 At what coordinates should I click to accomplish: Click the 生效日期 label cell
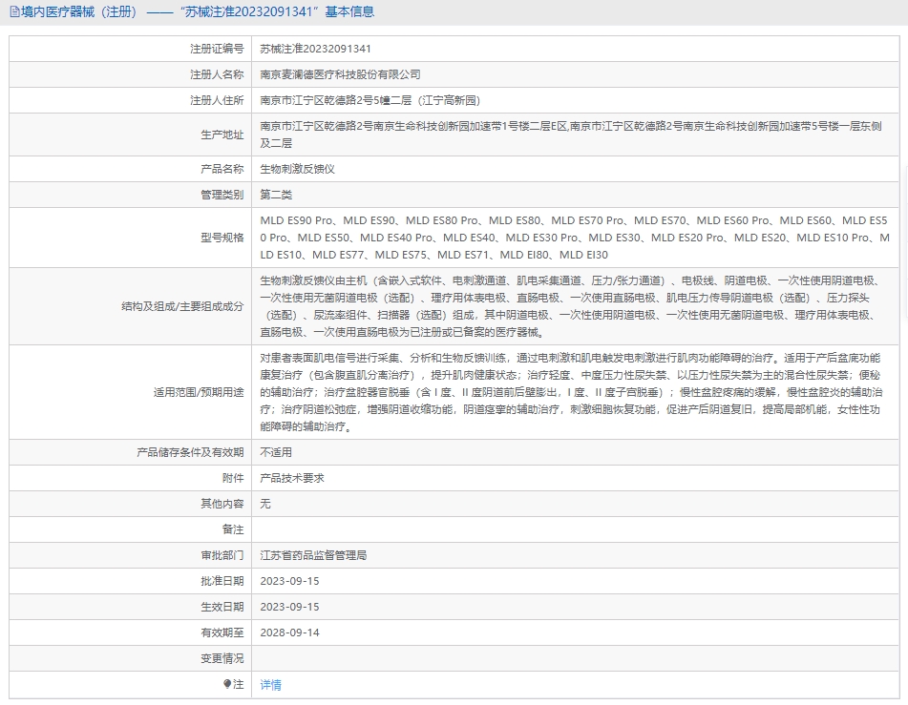[x=130, y=607]
